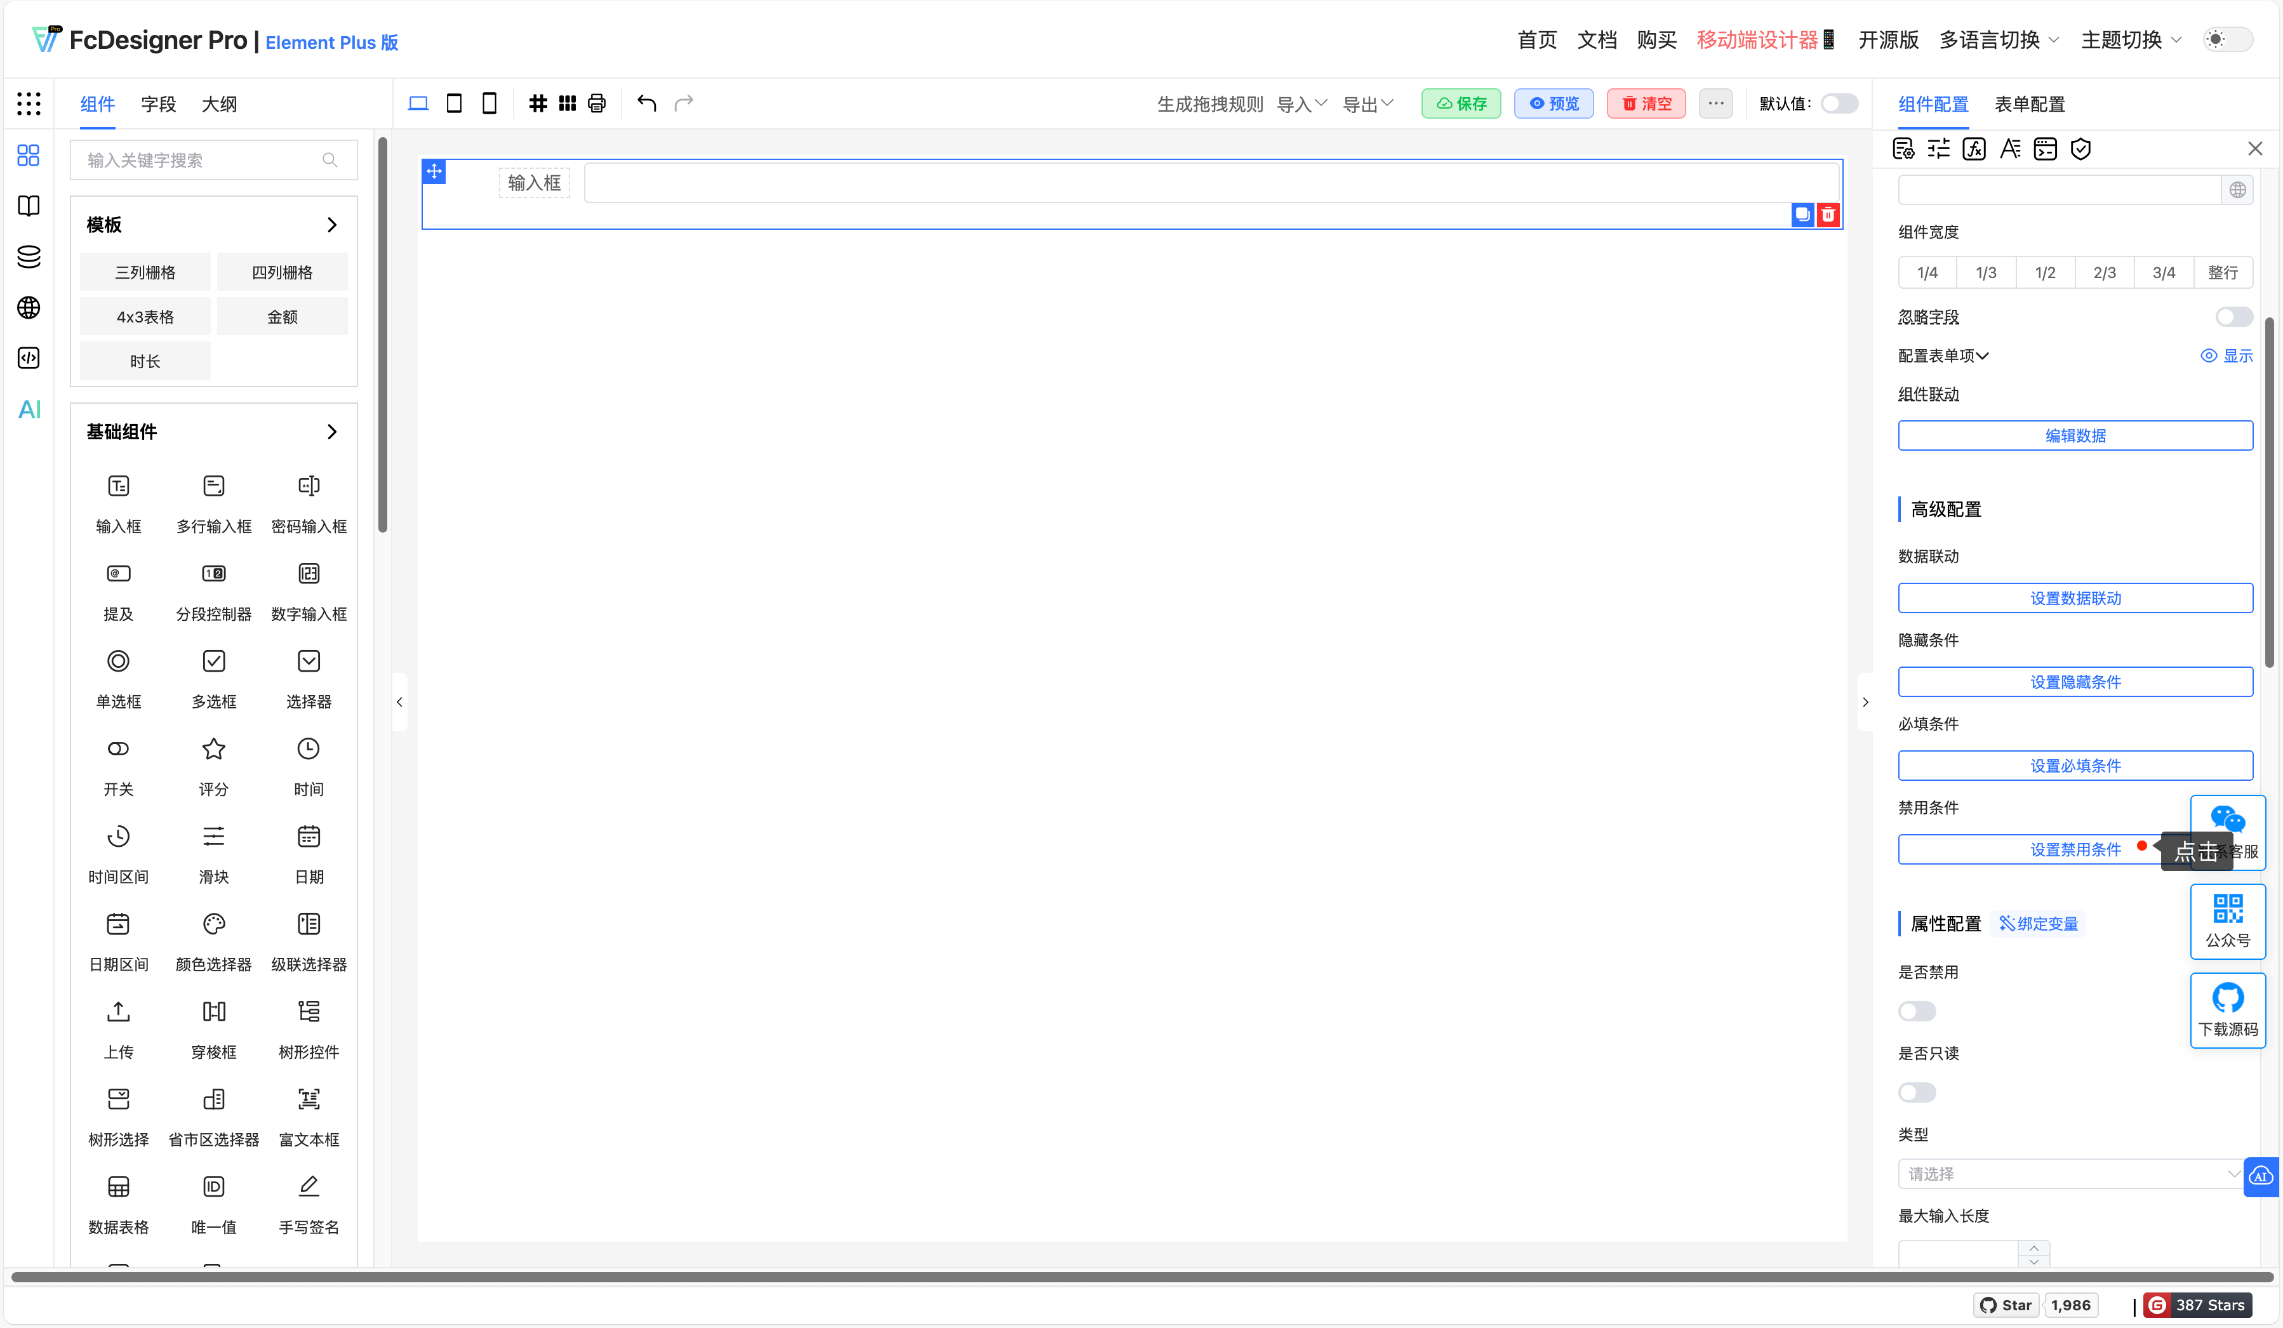
Task: Enable the 忽略字段 switch
Action: coord(2233,317)
